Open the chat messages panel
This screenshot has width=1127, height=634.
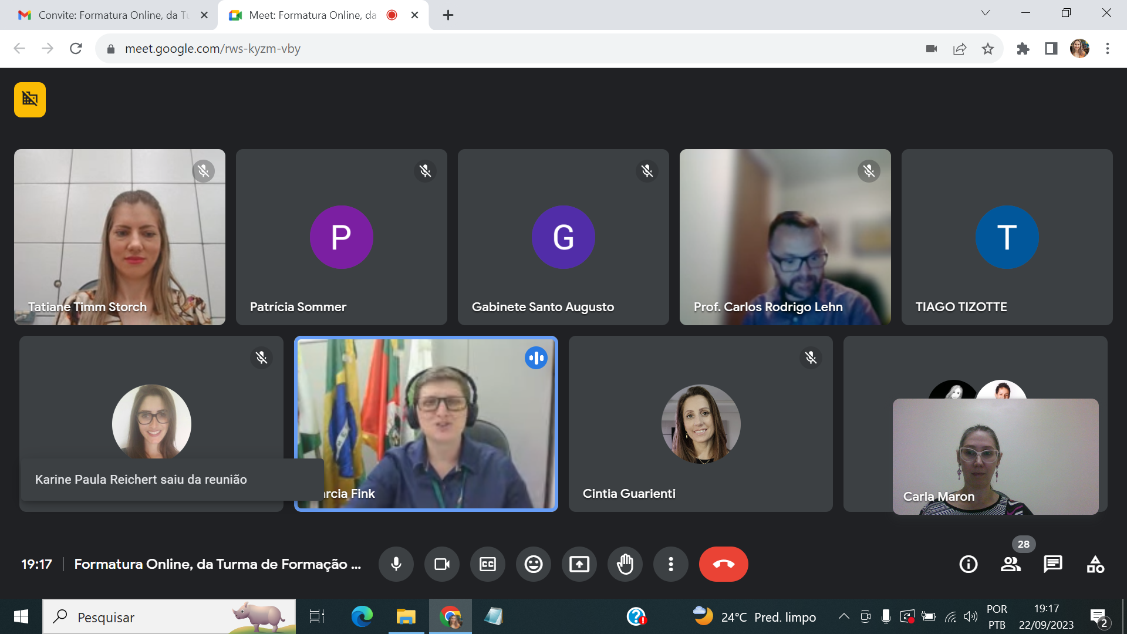coord(1052,564)
